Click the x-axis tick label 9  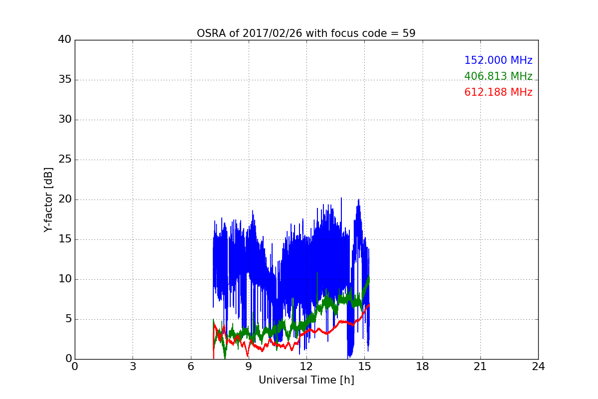(249, 366)
